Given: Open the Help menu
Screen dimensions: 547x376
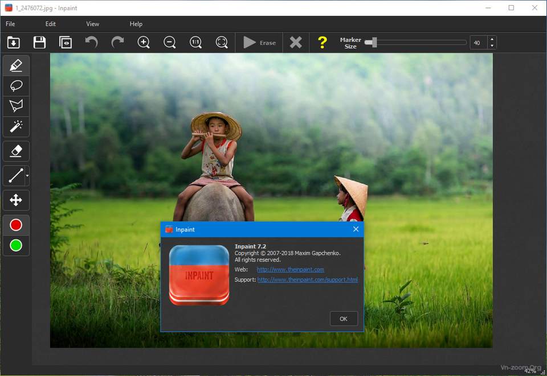Looking at the screenshot, I should pos(136,24).
